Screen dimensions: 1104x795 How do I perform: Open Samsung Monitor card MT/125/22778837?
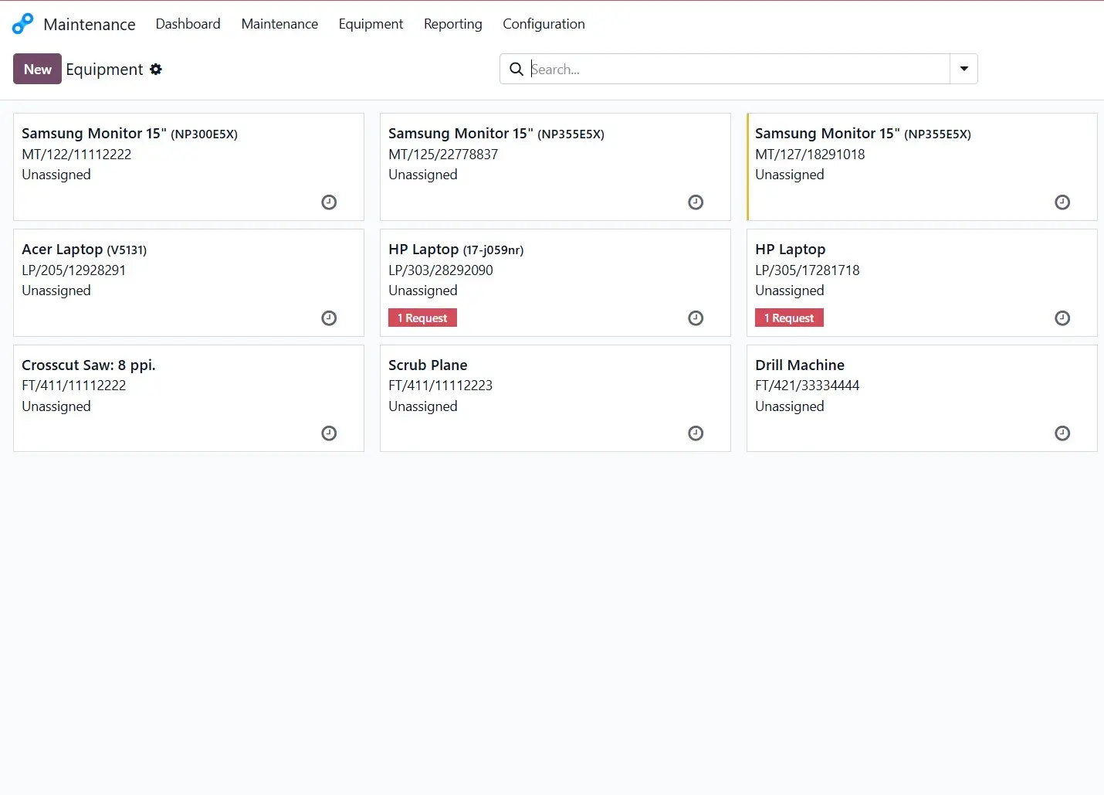[x=555, y=167]
